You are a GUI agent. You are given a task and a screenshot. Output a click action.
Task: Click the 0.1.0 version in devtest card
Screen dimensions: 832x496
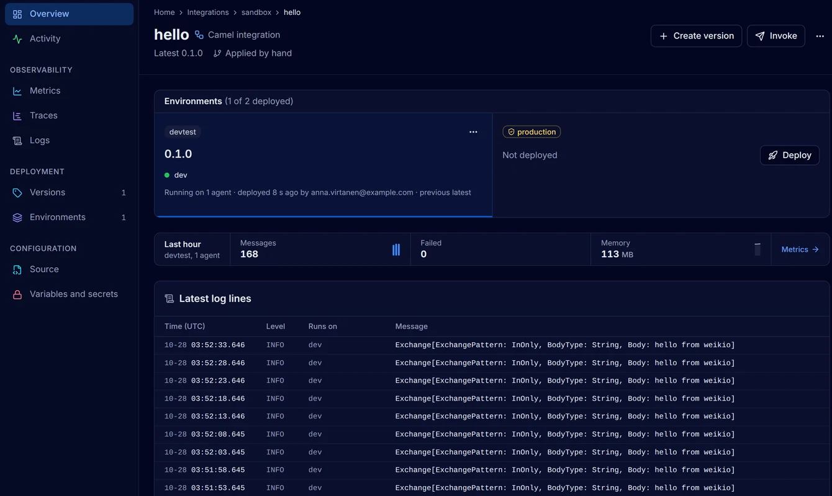(x=178, y=154)
